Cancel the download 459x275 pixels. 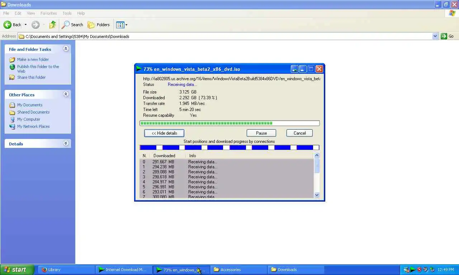(x=299, y=133)
